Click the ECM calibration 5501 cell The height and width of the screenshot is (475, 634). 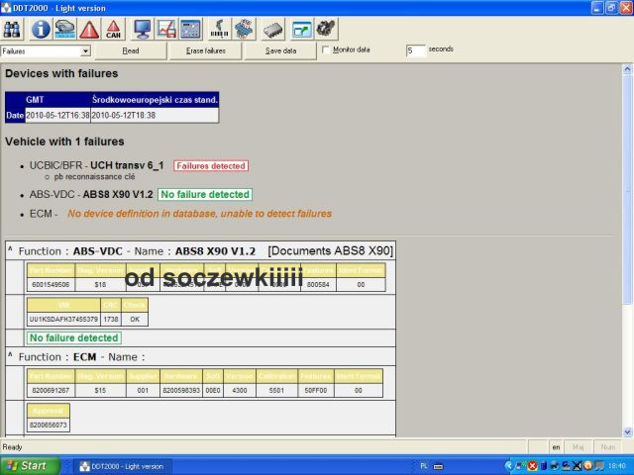pos(276,390)
